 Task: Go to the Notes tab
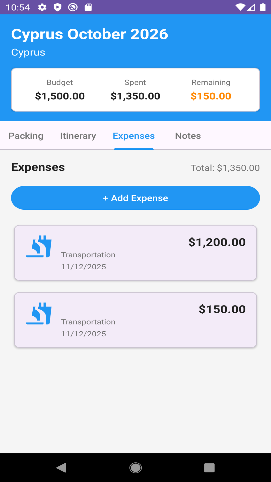tap(188, 136)
